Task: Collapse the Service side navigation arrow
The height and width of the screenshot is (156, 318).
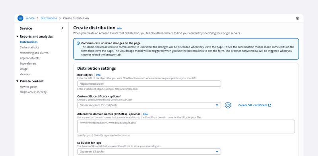Action: coord(62,28)
